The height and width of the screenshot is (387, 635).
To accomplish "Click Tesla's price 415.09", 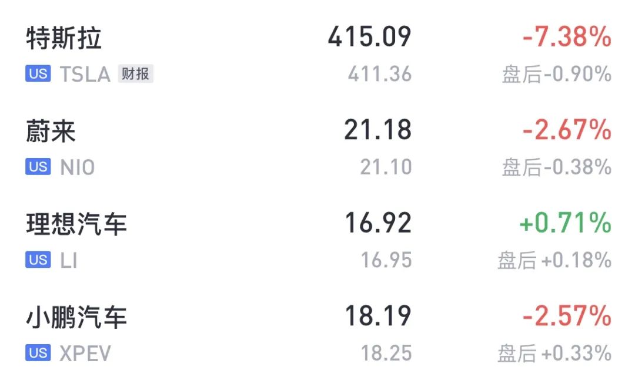I will [369, 37].
